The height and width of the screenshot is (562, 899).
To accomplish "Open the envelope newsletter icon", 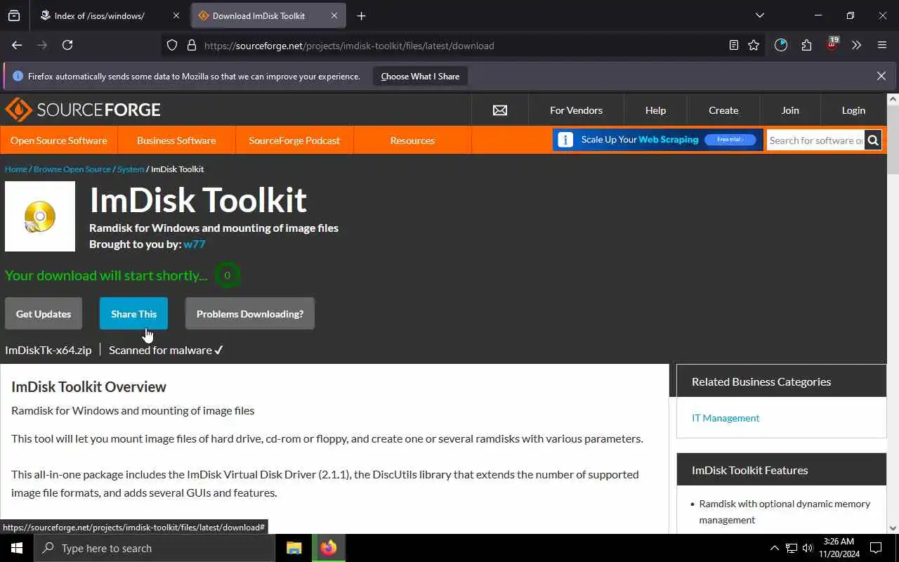I will [x=500, y=110].
